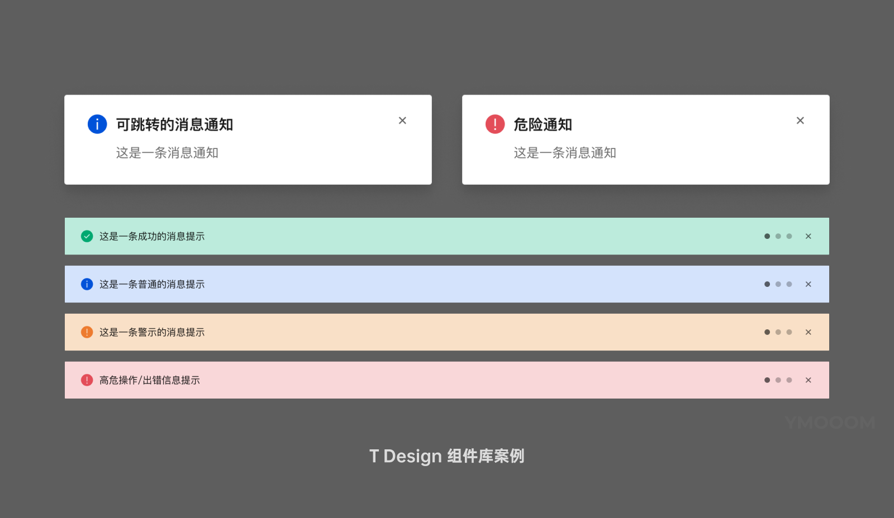Click the exclamation icon inside 危险通知 card
Image resolution: width=894 pixels, height=518 pixels.
point(494,124)
